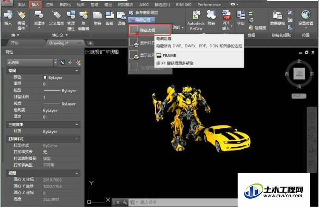Open the 默认 ribbon tab

tap(22, 5)
